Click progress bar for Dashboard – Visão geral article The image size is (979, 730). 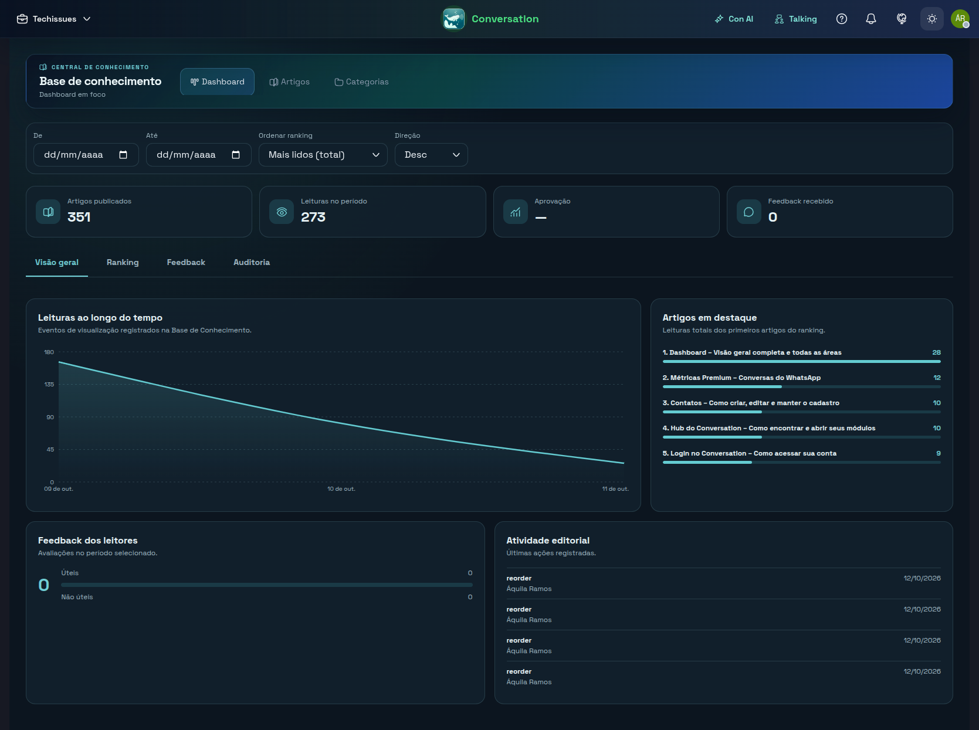pos(801,362)
